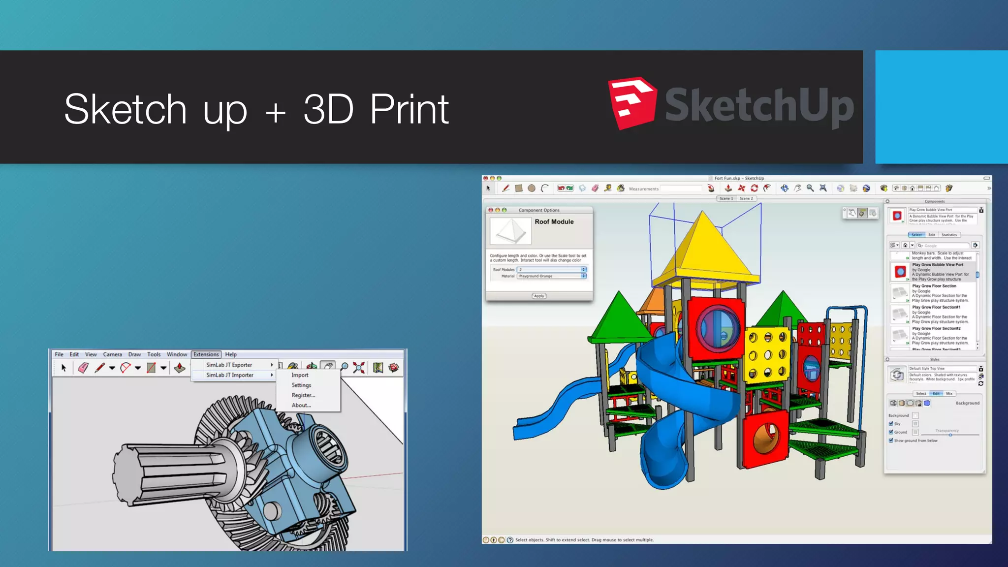Click the components home button

(905, 245)
